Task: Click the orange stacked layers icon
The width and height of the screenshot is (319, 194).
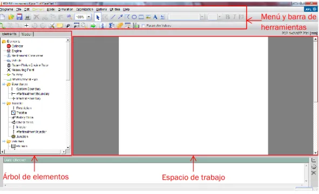Action: pos(120,25)
